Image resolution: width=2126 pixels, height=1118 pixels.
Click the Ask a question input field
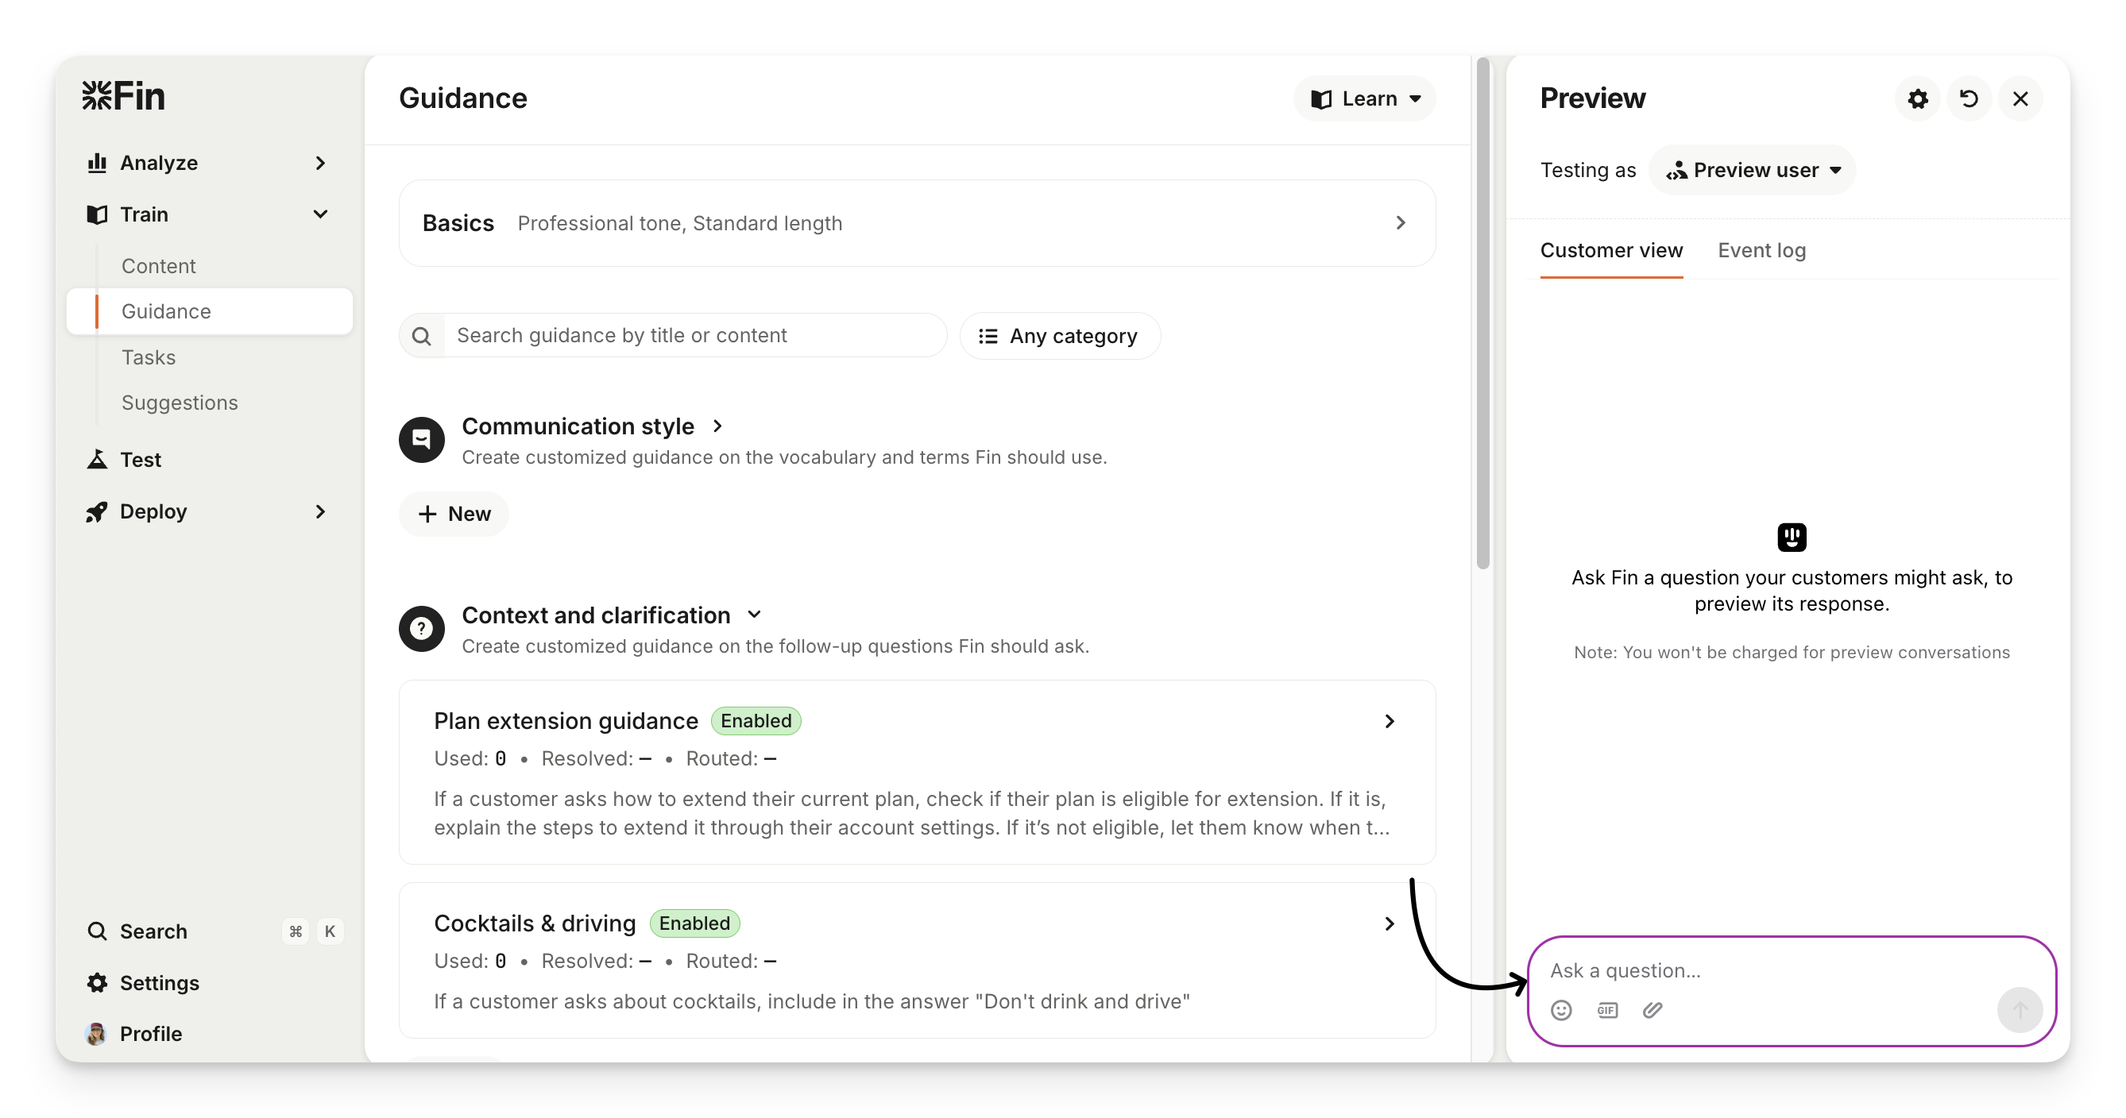pyautogui.click(x=1766, y=970)
